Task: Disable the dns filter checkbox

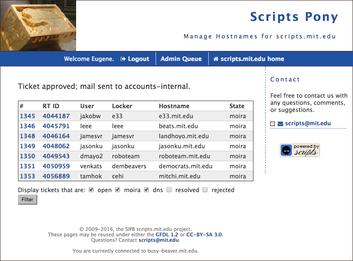Action: click(x=146, y=190)
